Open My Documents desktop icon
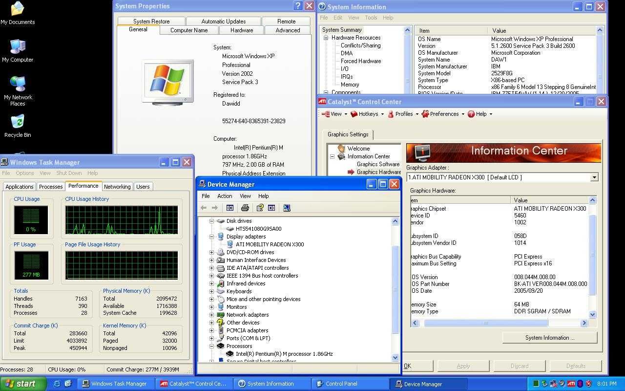625x391 pixels. pyautogui.click(x=18, y=13)
